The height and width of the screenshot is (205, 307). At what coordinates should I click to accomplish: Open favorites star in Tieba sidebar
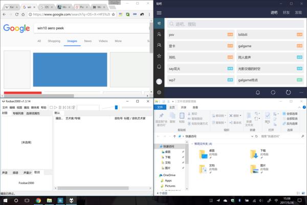click(x=159, y=56)
